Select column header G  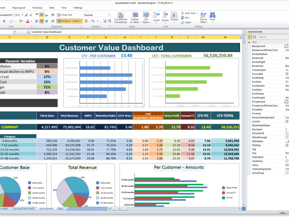106,37
